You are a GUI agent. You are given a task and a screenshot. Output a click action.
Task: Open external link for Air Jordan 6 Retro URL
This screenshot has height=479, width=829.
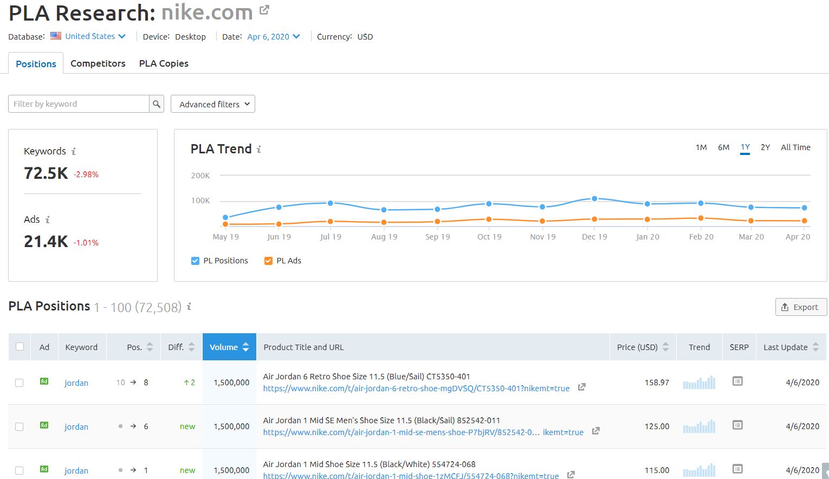point(581,387)
